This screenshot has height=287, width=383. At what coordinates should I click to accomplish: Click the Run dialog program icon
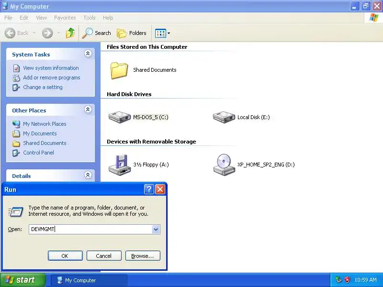16,211
